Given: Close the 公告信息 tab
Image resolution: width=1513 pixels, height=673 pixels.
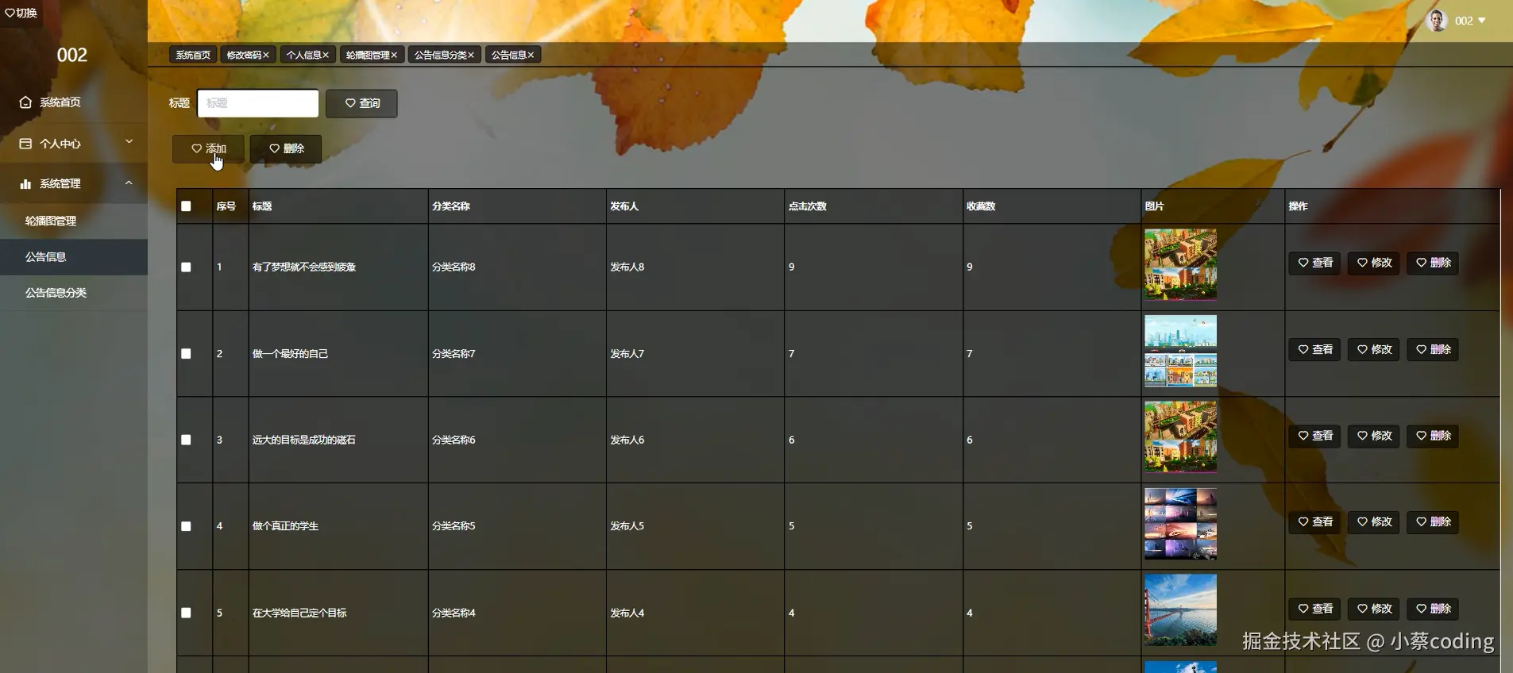Looking at the screenshot, I should pyautogui.click(x=531, y=55).
